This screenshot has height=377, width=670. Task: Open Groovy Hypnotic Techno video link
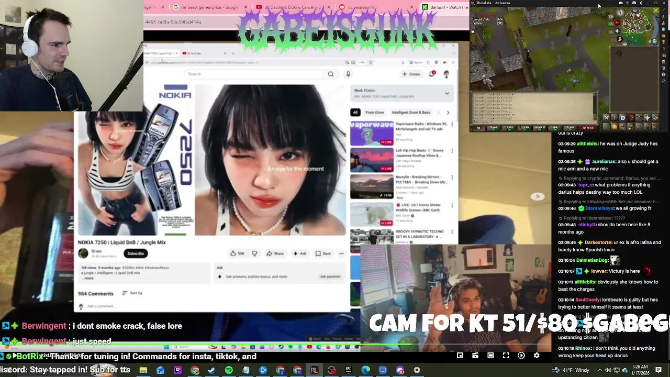[420, 234]
